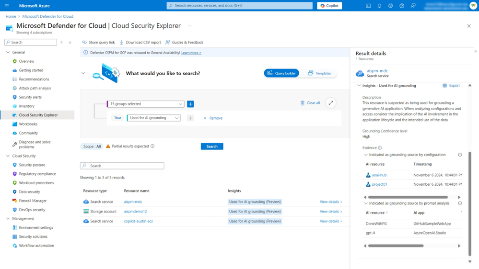The image size is (479, 269).
Task: Click the Regulatory compliance icon
Action: click(14, 174)
